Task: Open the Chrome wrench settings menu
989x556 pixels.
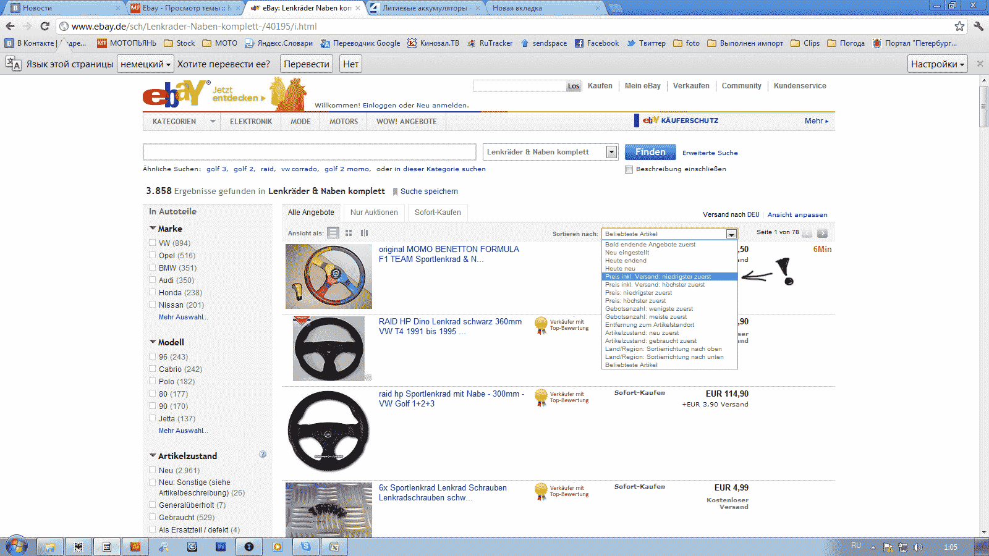Action: coord(978,26)
